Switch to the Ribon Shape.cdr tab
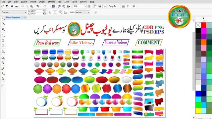Viewport: 212px width, 119px height. point(13,18)
